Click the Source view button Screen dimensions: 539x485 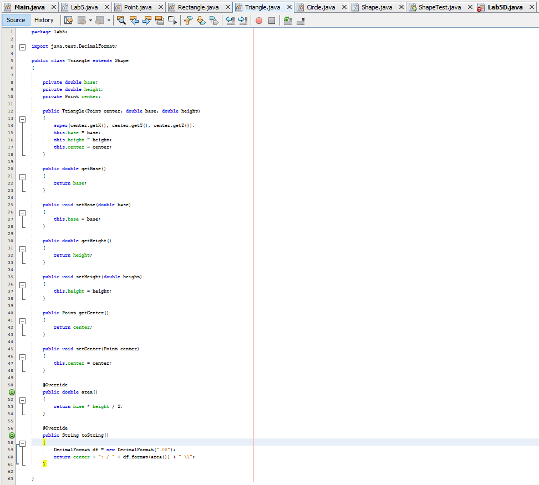tap(16, 19)
